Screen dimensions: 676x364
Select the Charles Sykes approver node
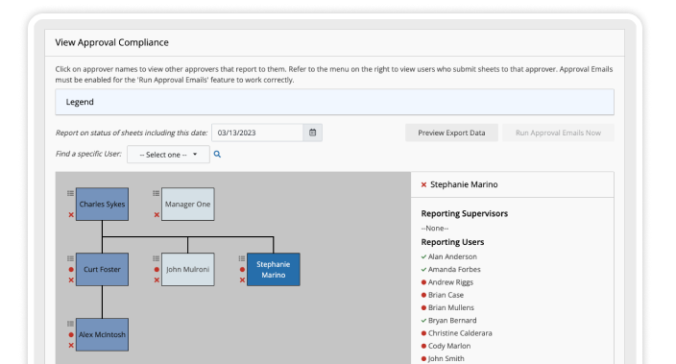[102, 204]
